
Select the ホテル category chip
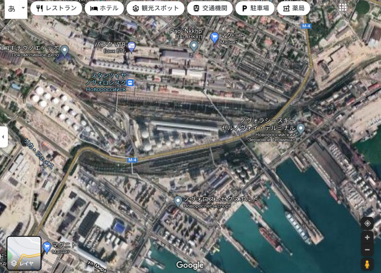[104, 8]
